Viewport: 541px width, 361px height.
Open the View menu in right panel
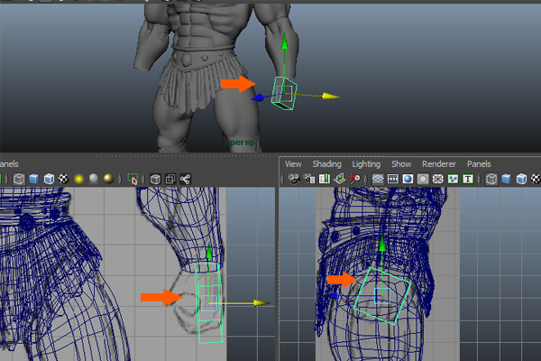pos(293,164)
